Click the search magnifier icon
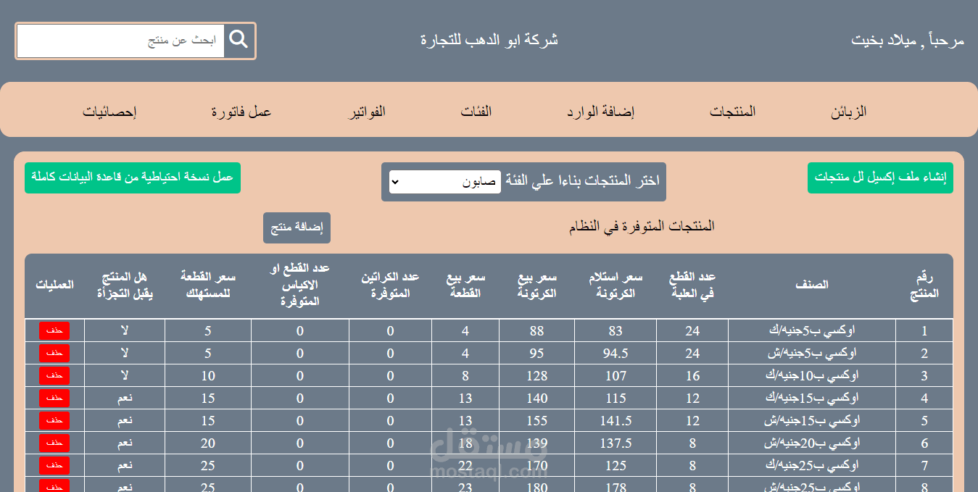This screenshot has width=978, height=492. coord(239,41)
